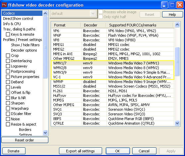
Task: Click the MPEG1 row's disabled decoder cell
Action: [x=90, y=45]
